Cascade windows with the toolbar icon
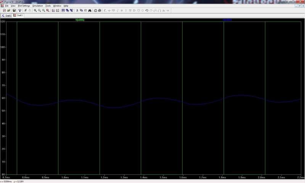Screen dimensions: 305x183 pos(67,11)
